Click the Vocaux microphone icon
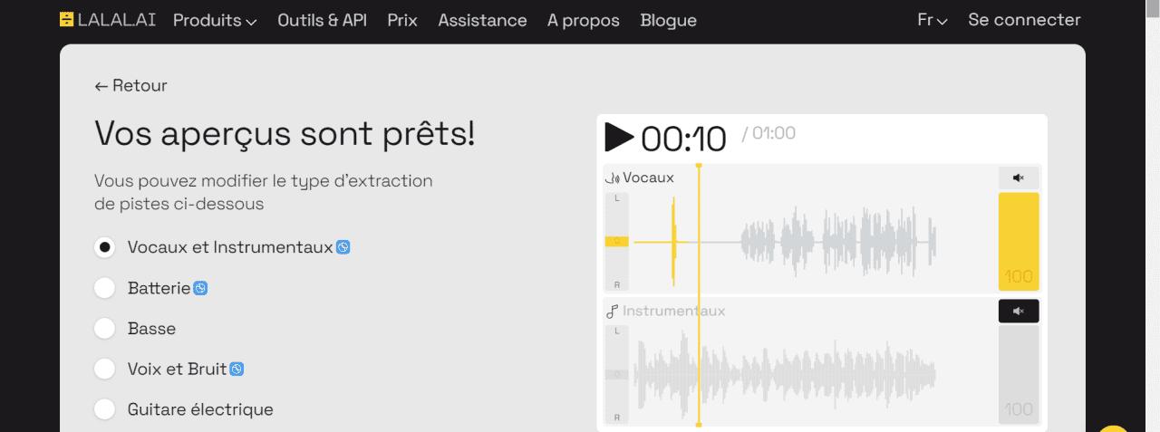The image size is (1160, 432). pos(613,178)
